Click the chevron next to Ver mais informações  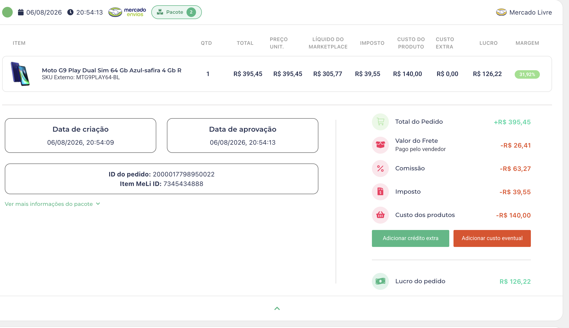[98, 204]
